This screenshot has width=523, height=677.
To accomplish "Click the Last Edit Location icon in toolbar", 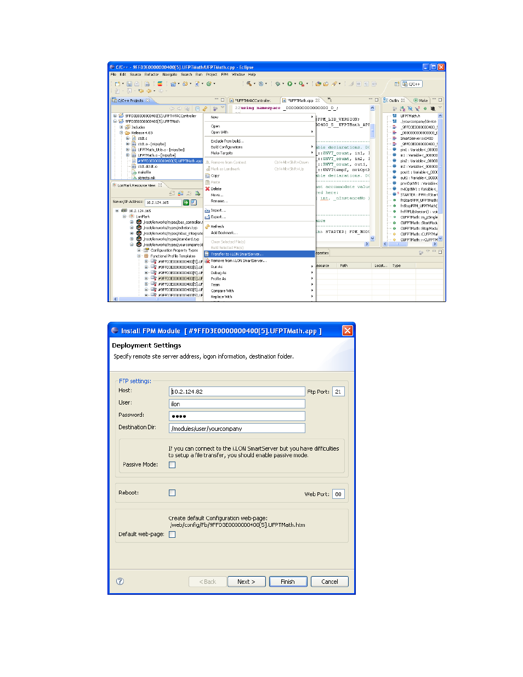I will (x=141, y=91).
